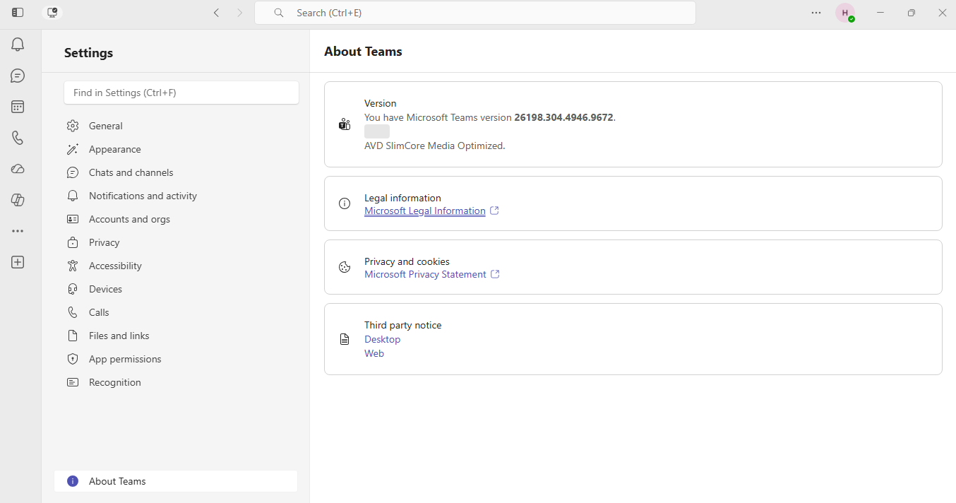This screenshot has width=956, height=503.
Task: Go forward with the right arrow
Action: [x=239, y=13]
